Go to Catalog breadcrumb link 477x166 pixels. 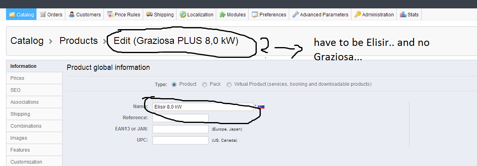pos(27,41)
